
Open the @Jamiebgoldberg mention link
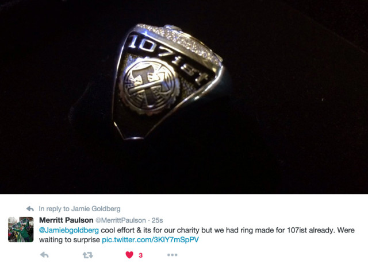(69, 230)
